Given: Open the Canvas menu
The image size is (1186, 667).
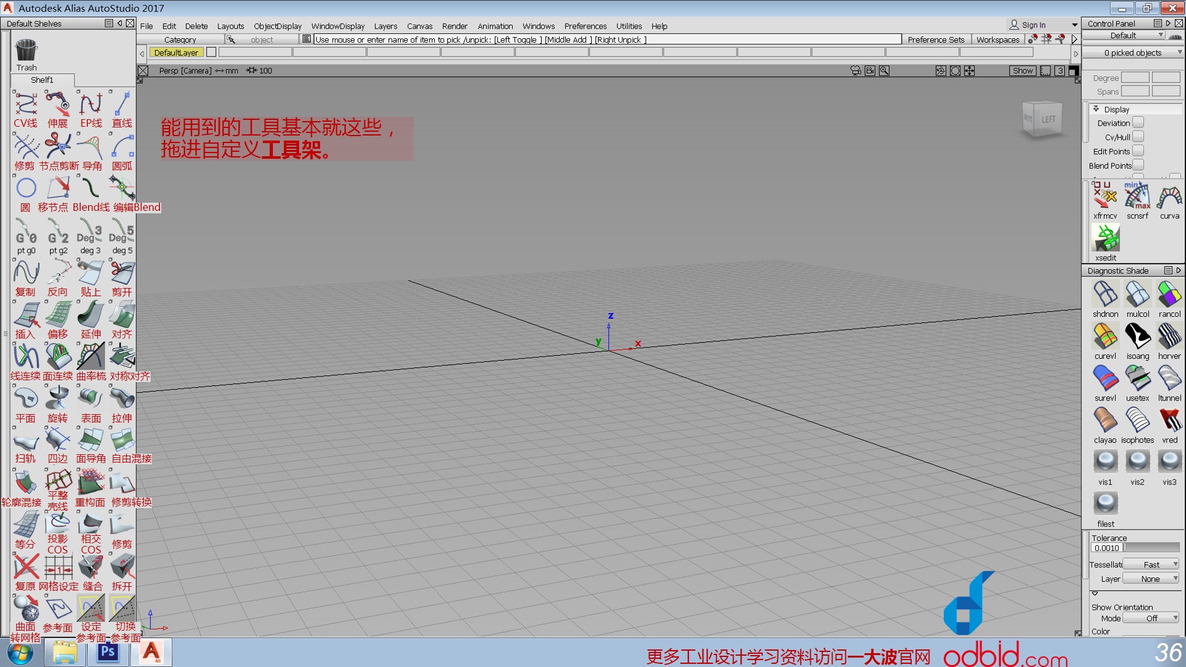Looking at the screenshot, I should (419, 26).
